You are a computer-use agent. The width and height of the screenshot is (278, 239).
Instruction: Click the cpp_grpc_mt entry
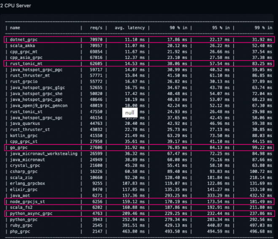24,52
